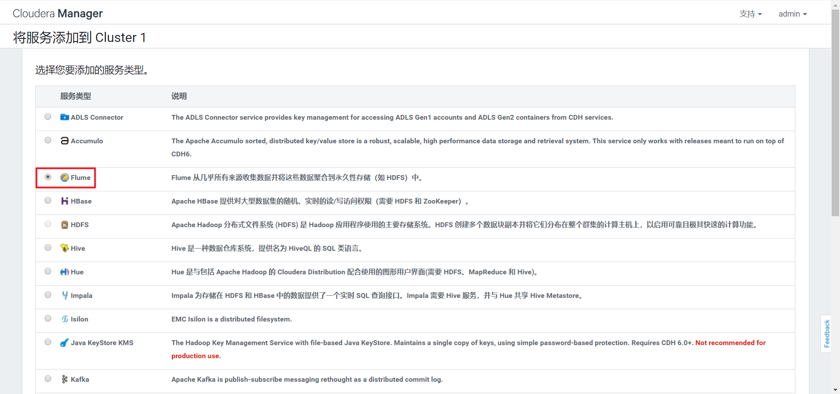Click the 选择您要添加的服务类型 heading

click(92, 70)
